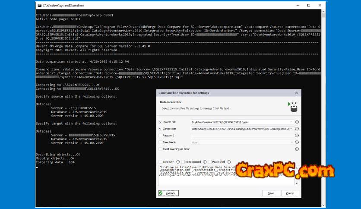Click the Data Generator database icon in dialog header
361x209 pixels.
click(x=293, y=107)
